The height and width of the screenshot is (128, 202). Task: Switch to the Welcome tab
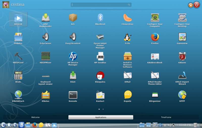(x=35, y=117)
